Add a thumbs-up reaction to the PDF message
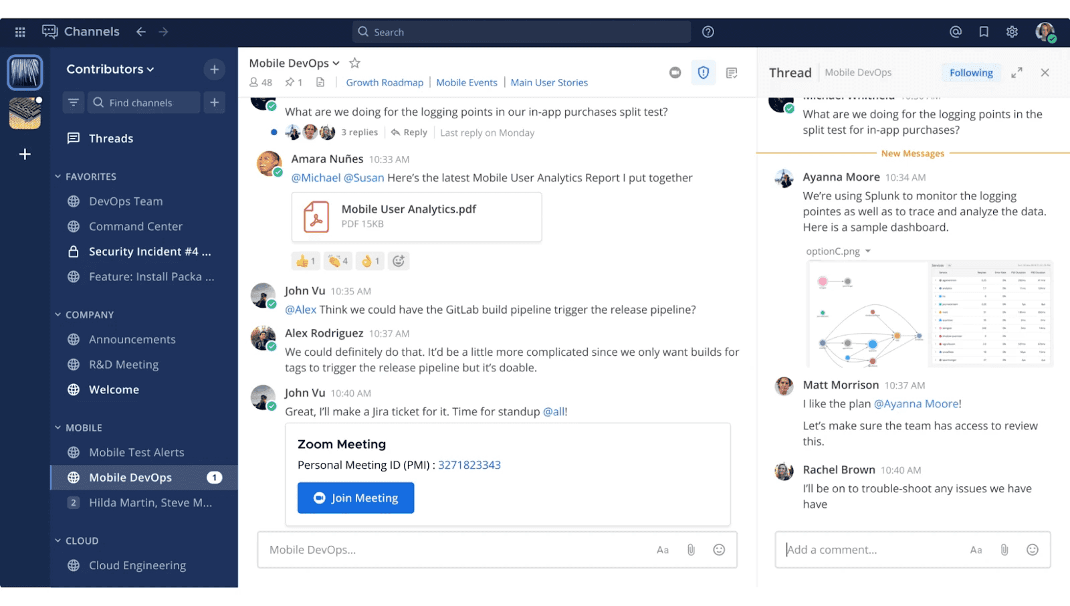 click(305, 261)
